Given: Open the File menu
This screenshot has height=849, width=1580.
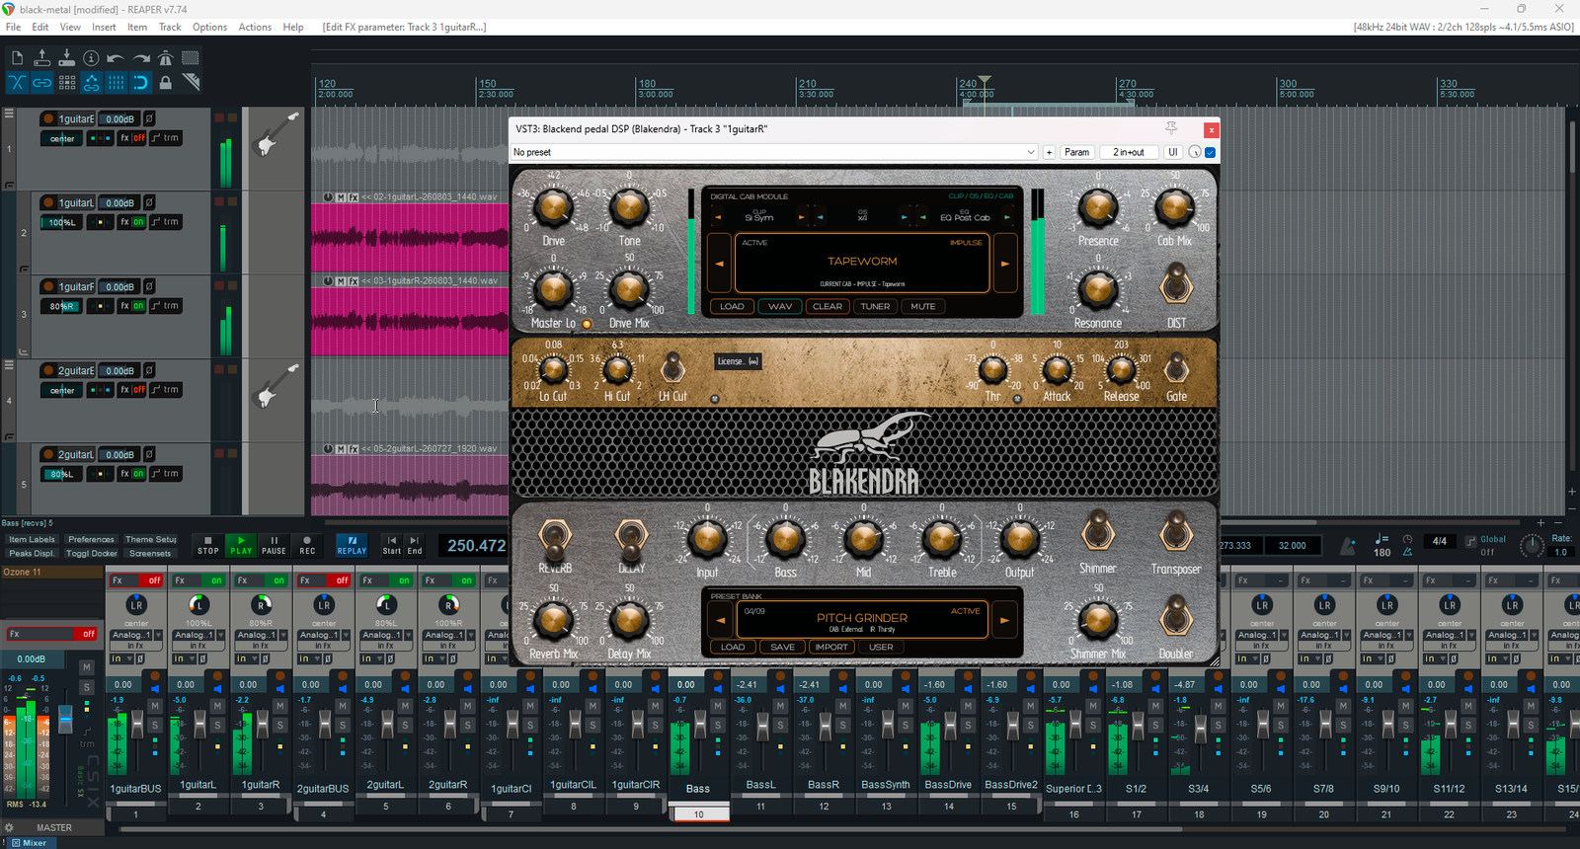Looking at the screenshot, I should pyautogui.click(x=13, y=27).
